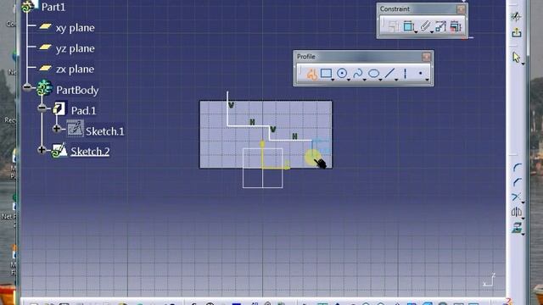543x305 pixels.
Task: Click the workbench icon above Exit workbench
Action: [x=516, y=16]
